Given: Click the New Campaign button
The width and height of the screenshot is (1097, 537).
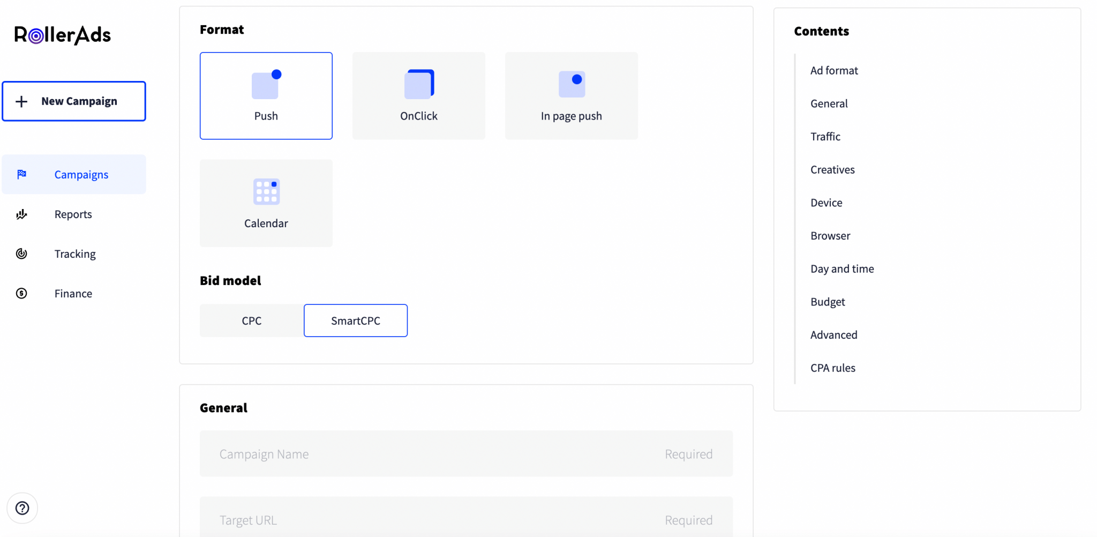Looking at the screenshot, I should point(74,101).
